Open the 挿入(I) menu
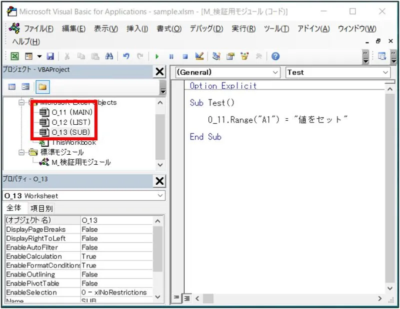This screenshot has height=309, width=400. [137, 28]
